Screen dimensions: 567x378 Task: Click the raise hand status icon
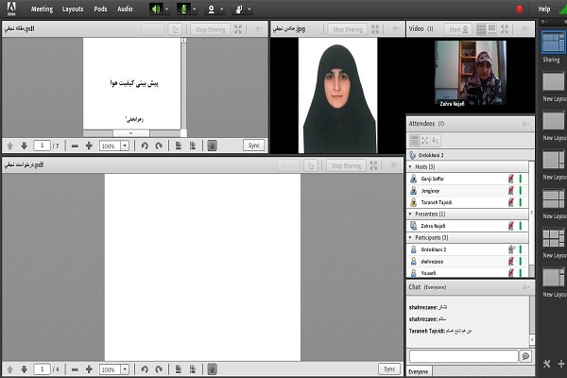pos(239,9)
